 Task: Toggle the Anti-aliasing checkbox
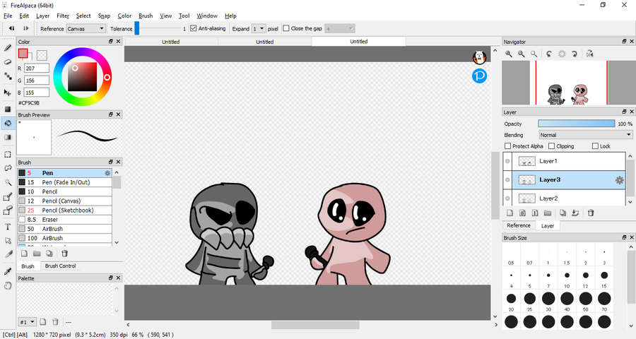194,28
